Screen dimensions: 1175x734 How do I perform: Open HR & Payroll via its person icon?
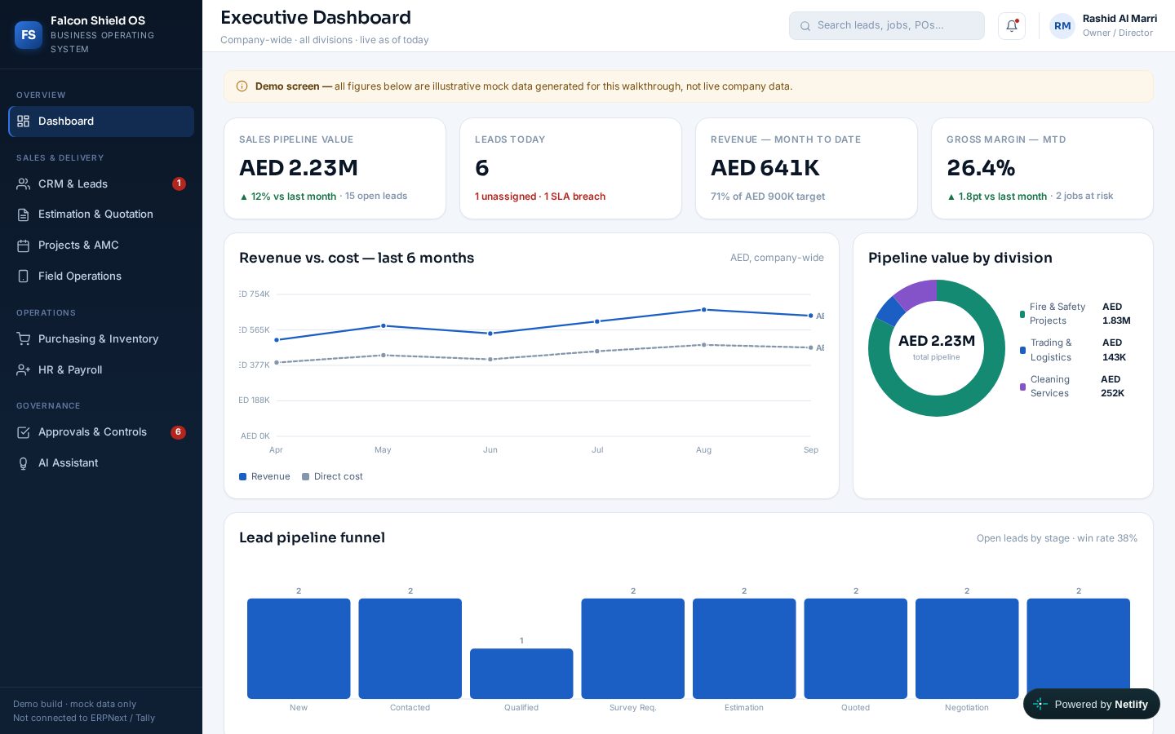(24, 370)
